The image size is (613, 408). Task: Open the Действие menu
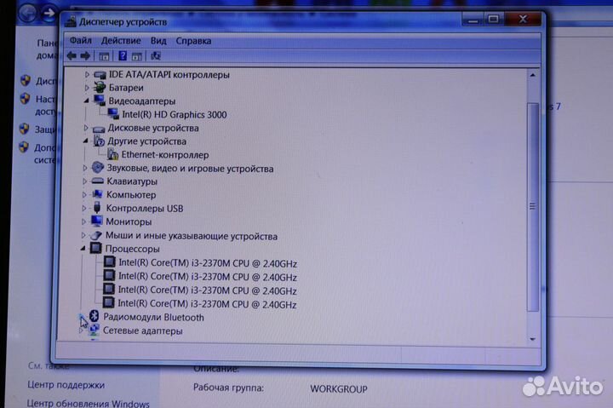coord(121,40)
